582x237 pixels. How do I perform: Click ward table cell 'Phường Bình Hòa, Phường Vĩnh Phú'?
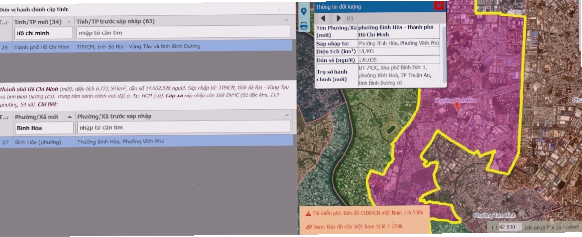click(121, 142)
